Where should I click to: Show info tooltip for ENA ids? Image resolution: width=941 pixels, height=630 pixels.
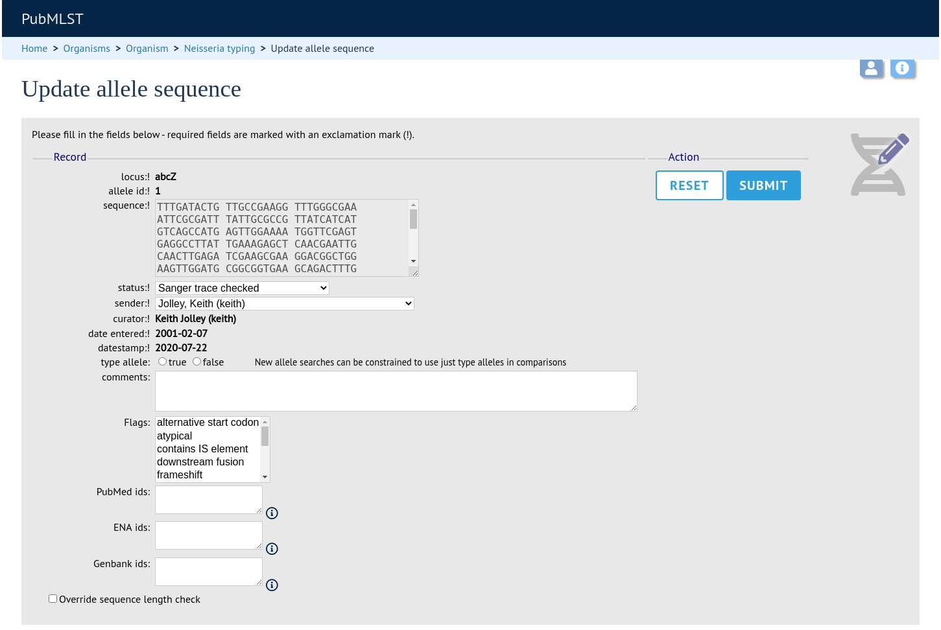point(272,549)
